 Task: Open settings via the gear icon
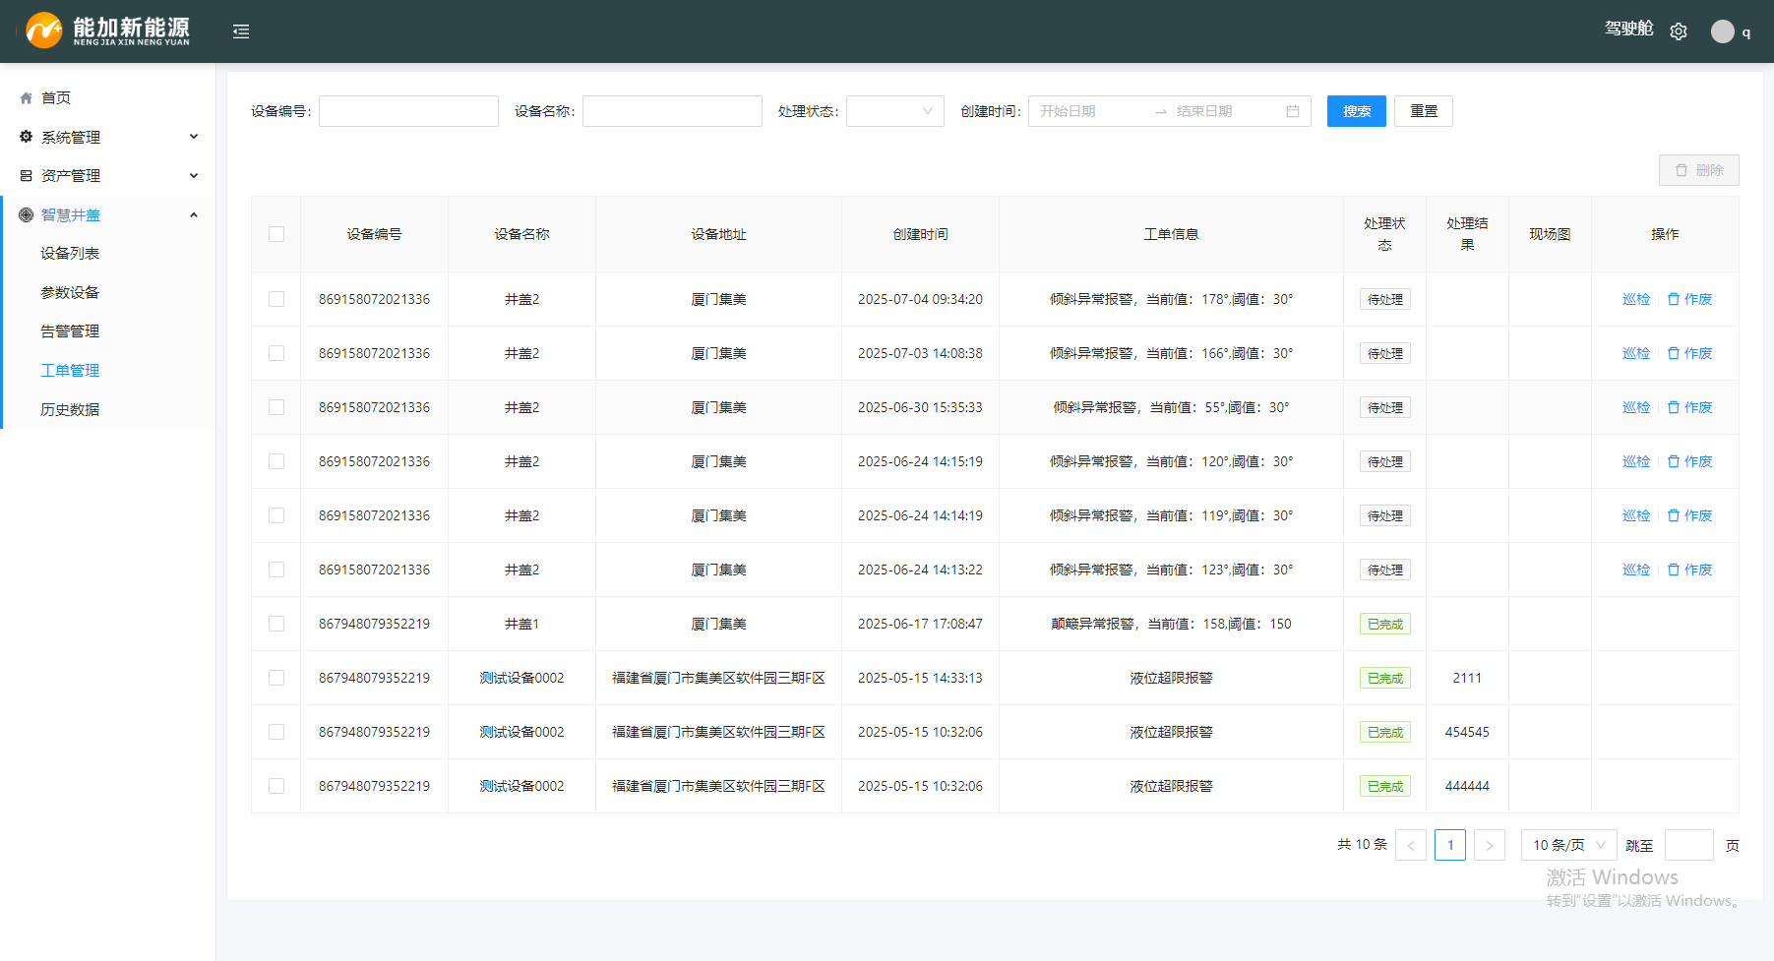(x=1679, y=31)
